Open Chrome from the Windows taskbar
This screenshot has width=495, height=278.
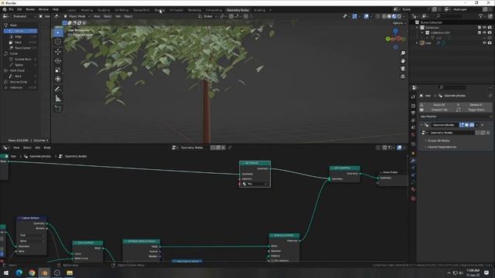pyautogui.click(x=32, y=273)
